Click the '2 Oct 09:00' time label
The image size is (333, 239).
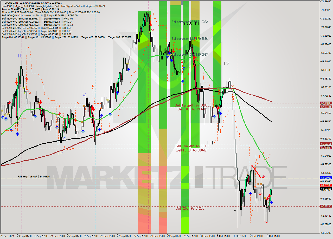pos(257,236)
